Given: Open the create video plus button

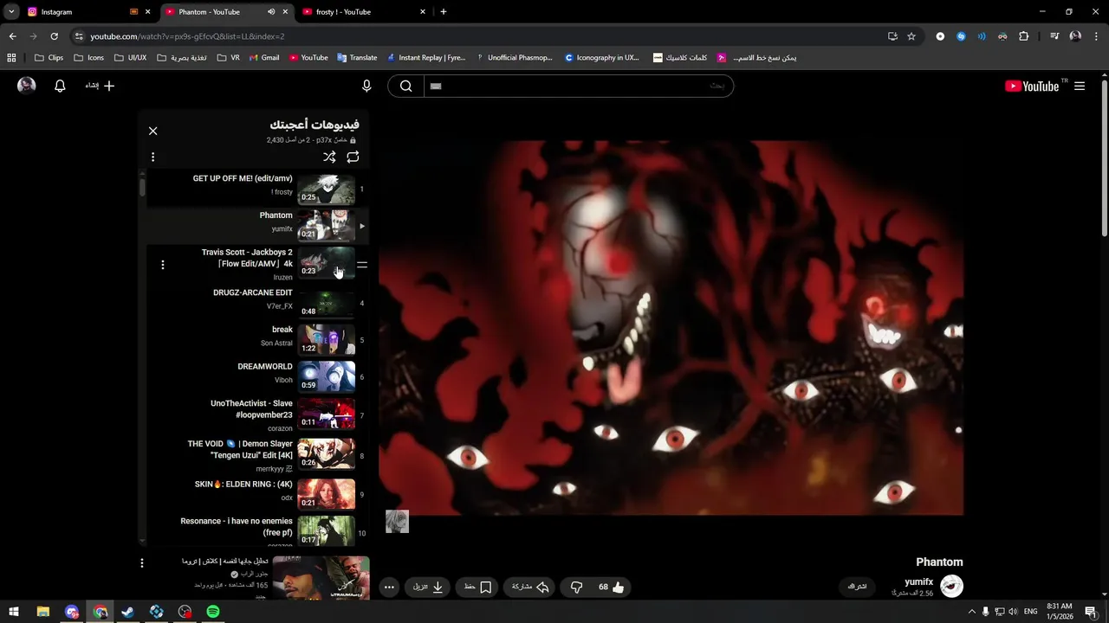Looking at the screenshot, I should click(100, 86).
